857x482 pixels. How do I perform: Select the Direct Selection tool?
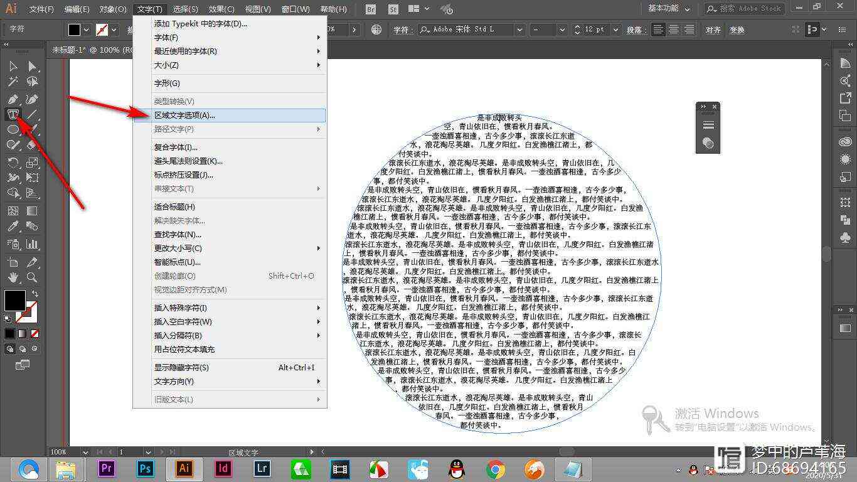tap(32, 67)
